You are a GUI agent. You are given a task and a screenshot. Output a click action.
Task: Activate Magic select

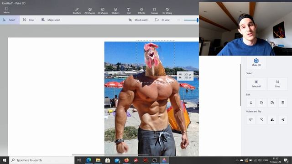[x=51, y=20]
